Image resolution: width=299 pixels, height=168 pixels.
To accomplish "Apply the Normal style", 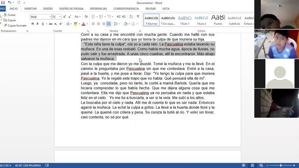I will click(151, 20).
